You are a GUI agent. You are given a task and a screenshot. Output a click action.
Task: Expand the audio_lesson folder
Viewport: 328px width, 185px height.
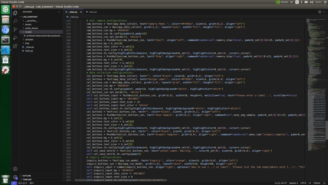coord(31,28)
